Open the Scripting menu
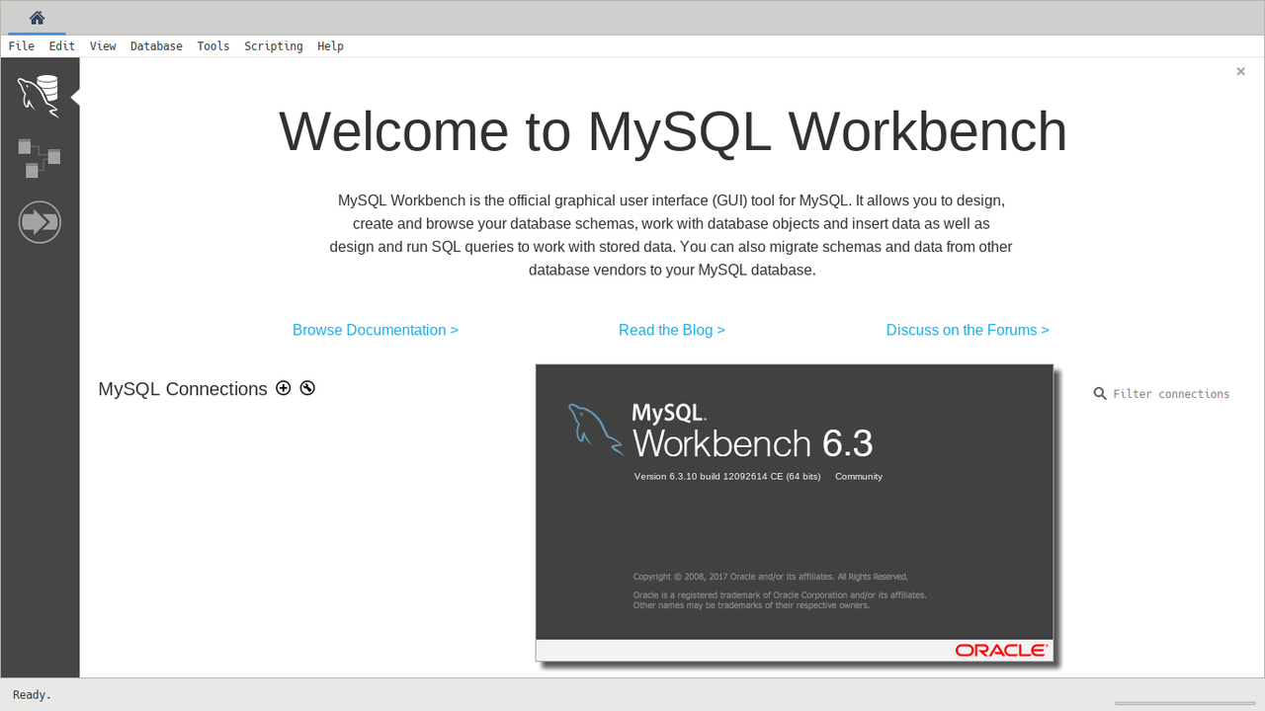Image resolution: width=1265 pixels, height=711 pixels. click(x=274, y=46)
